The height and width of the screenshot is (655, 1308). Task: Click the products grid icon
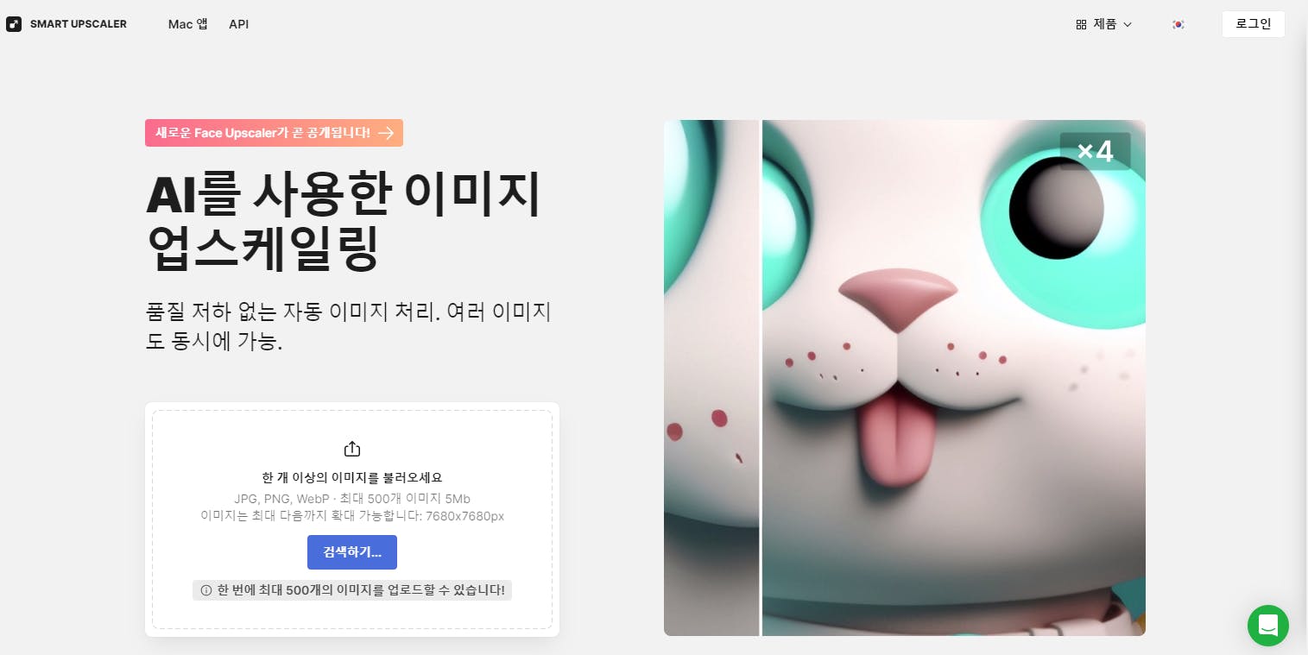(x=1081, y=24)
